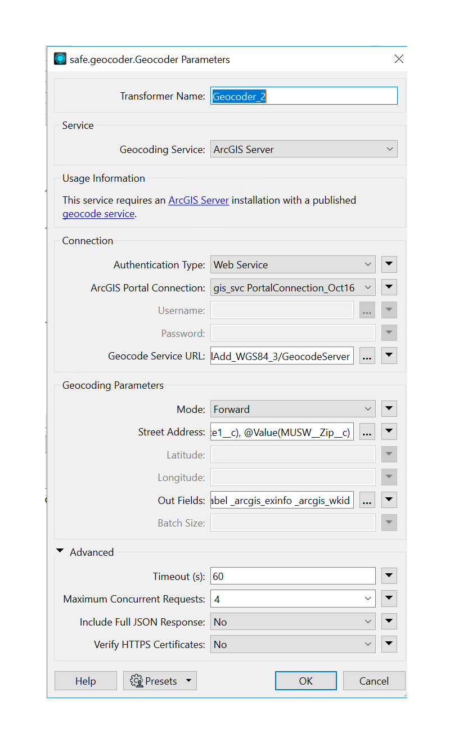Image resolution: width=450 pixels, height=742 pixels.
Task: Open the Street Address ellipsis editor icon
Action: 367,431
